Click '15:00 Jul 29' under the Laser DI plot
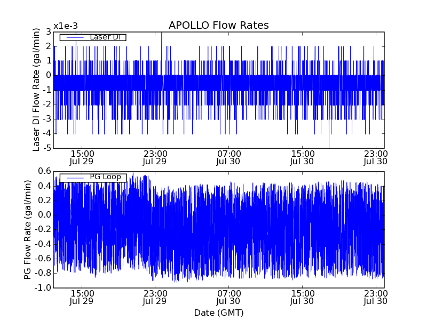The width and height of the screenshot is (427, 320). tap(82, 157)
